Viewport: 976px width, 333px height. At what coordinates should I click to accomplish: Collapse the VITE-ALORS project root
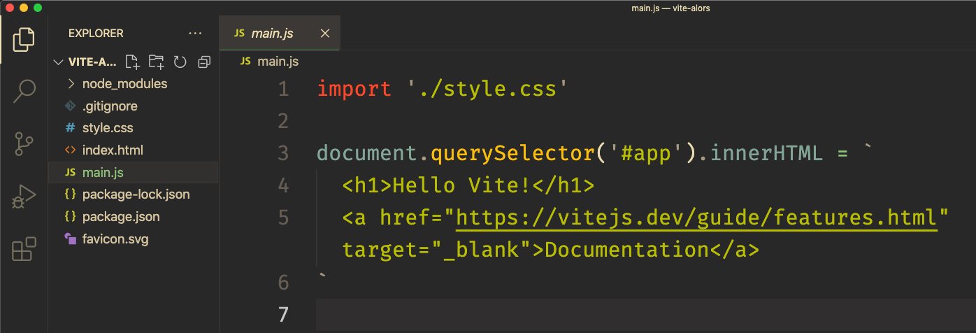[58, 62]
